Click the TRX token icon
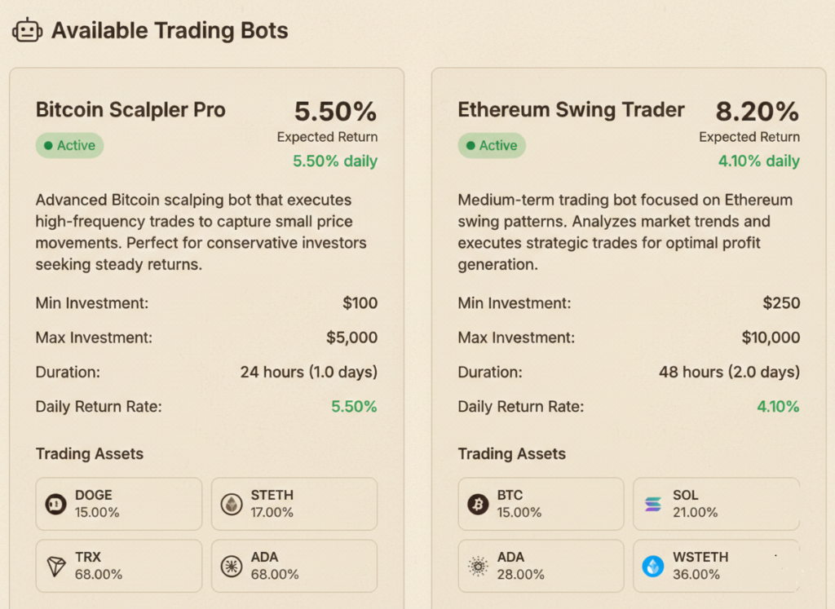The image size is (835, 609). 55,566
